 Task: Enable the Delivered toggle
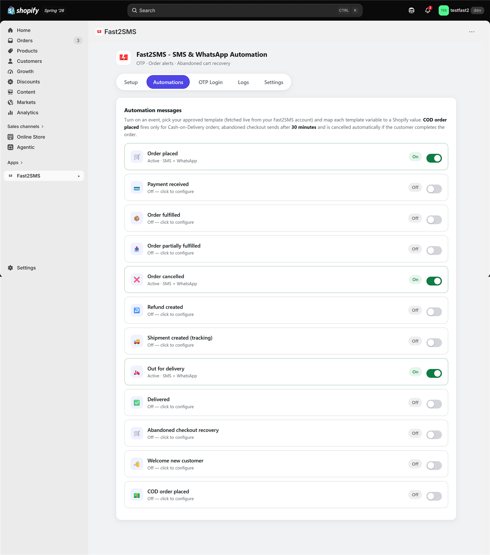point(434,404)
